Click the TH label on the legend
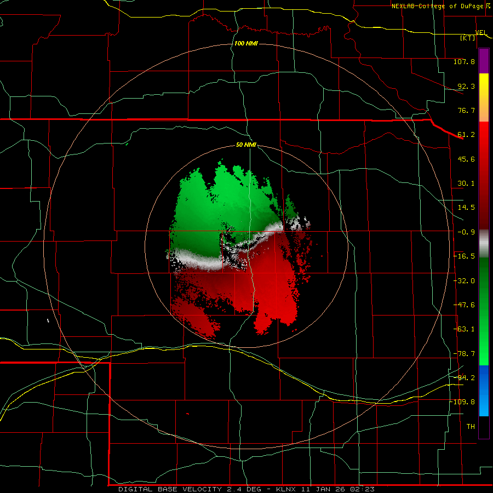493x493 pixels. 471,427
